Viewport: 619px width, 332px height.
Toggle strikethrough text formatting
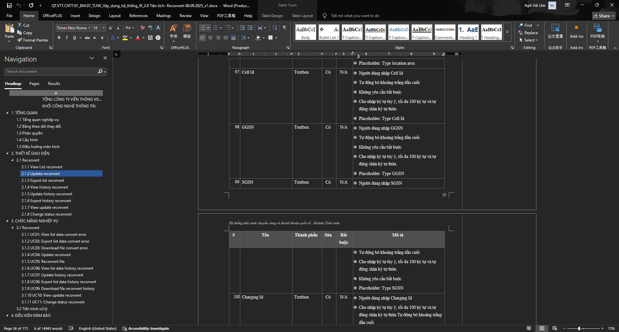(87, 38)
